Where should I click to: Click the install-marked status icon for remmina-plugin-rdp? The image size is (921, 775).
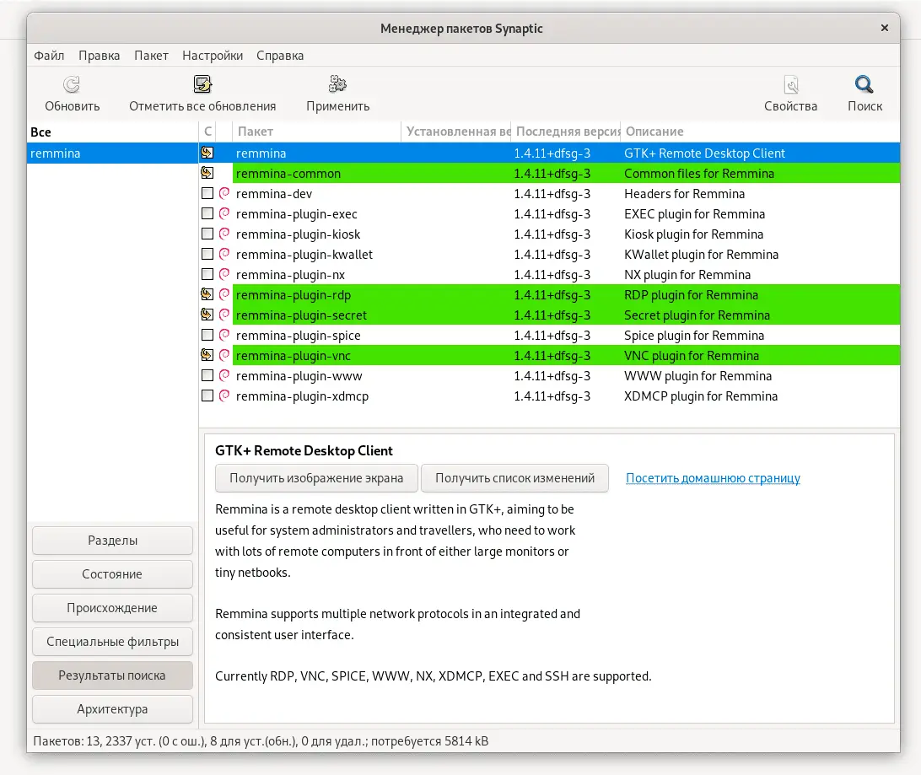[x=207, y=294]
